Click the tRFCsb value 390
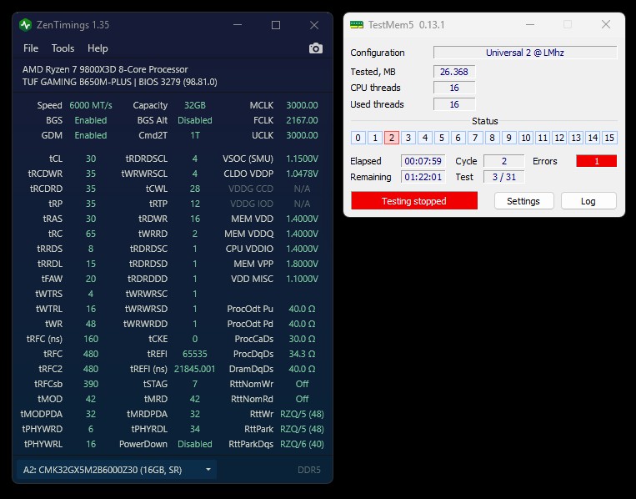 [91, 384]
